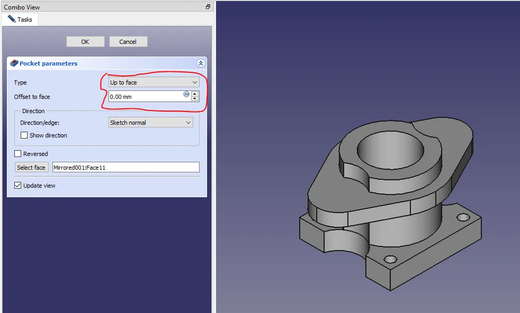The image size is (520, 313).
Task: Click the Combo View float panel icon
Action: [209, 7]
